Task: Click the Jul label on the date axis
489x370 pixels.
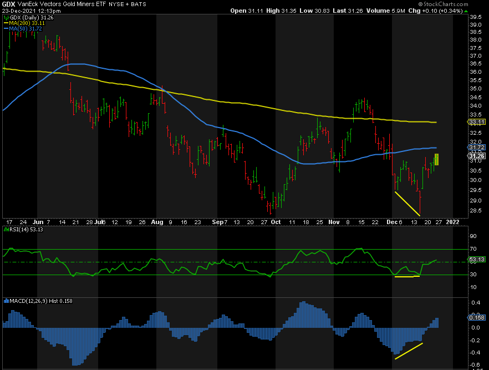Action: pos(99,222)
